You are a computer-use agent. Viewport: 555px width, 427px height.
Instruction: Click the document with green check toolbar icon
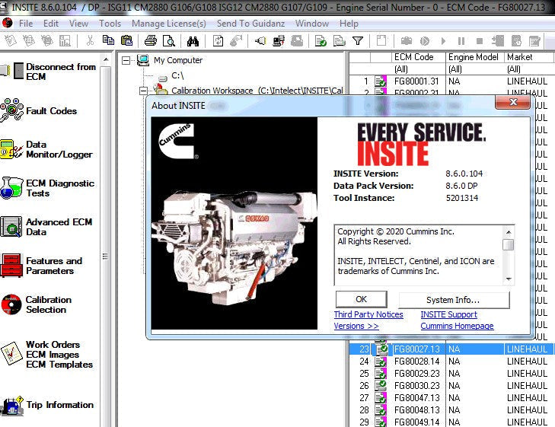pyautogui.click(x=321, y=41)
